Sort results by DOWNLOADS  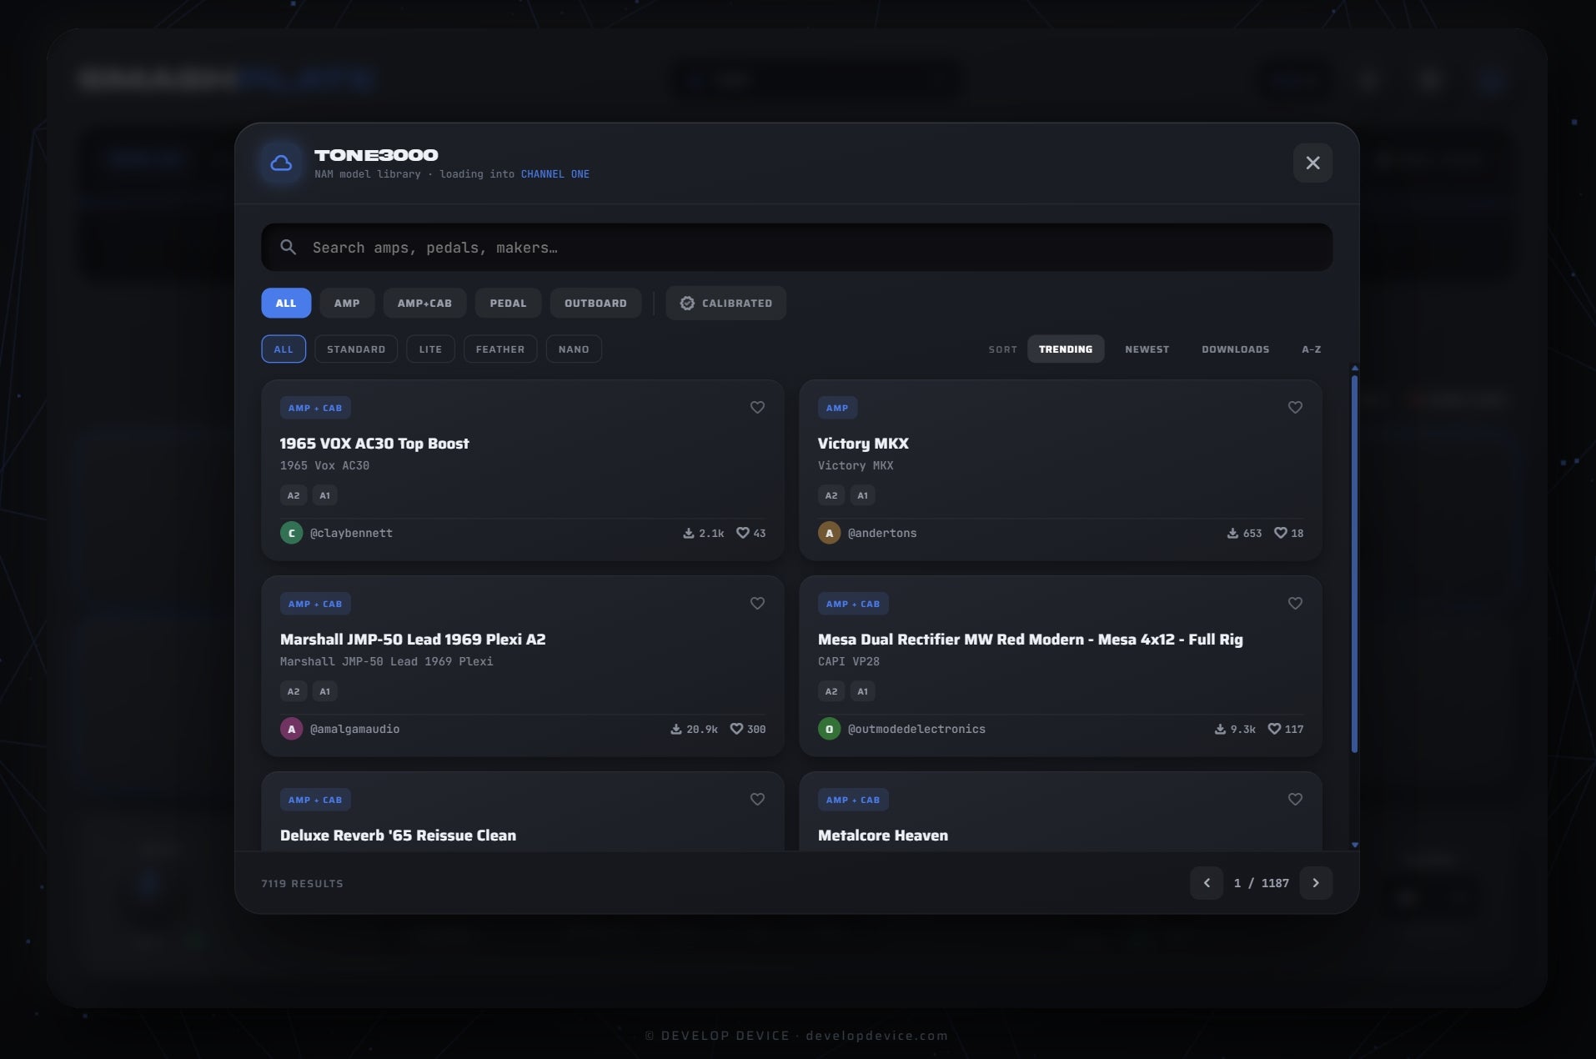1235,349
